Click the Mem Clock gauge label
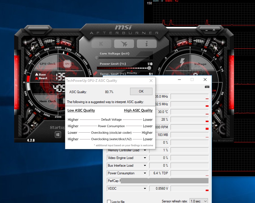The image size is (255, 203). [x=48, y=101]
